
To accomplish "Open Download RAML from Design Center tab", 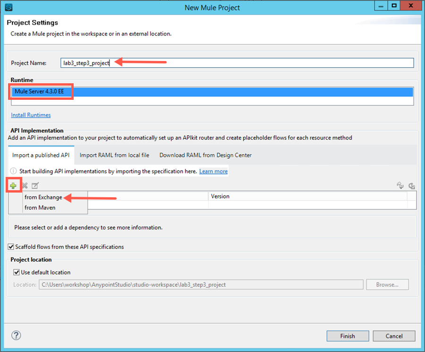I will (x=205, y=155).
